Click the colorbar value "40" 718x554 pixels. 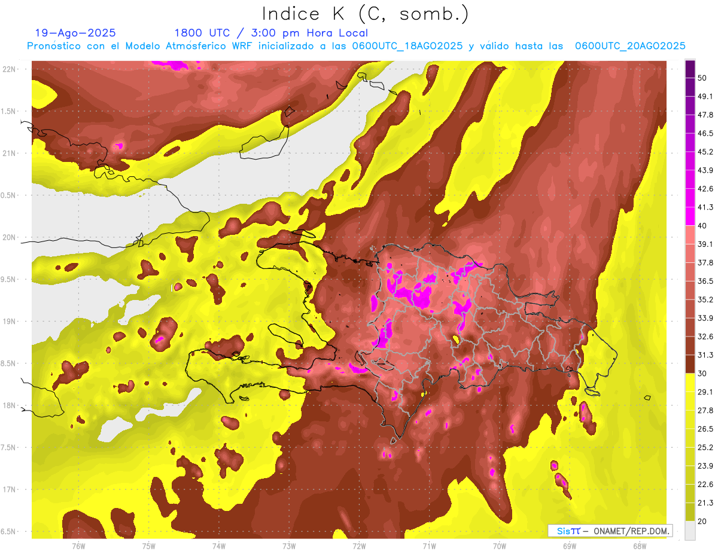coord(702,225)
